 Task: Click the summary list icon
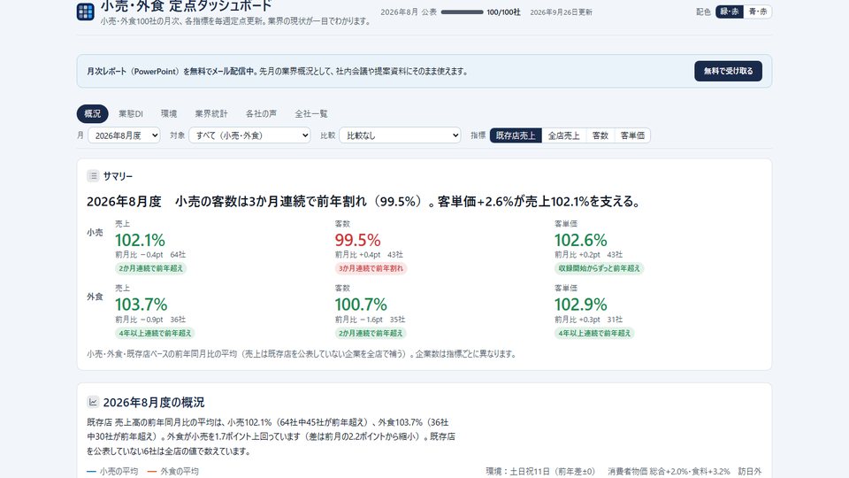[93, 175]
